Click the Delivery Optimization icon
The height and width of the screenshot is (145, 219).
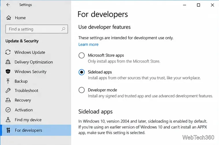pos(8,62)
